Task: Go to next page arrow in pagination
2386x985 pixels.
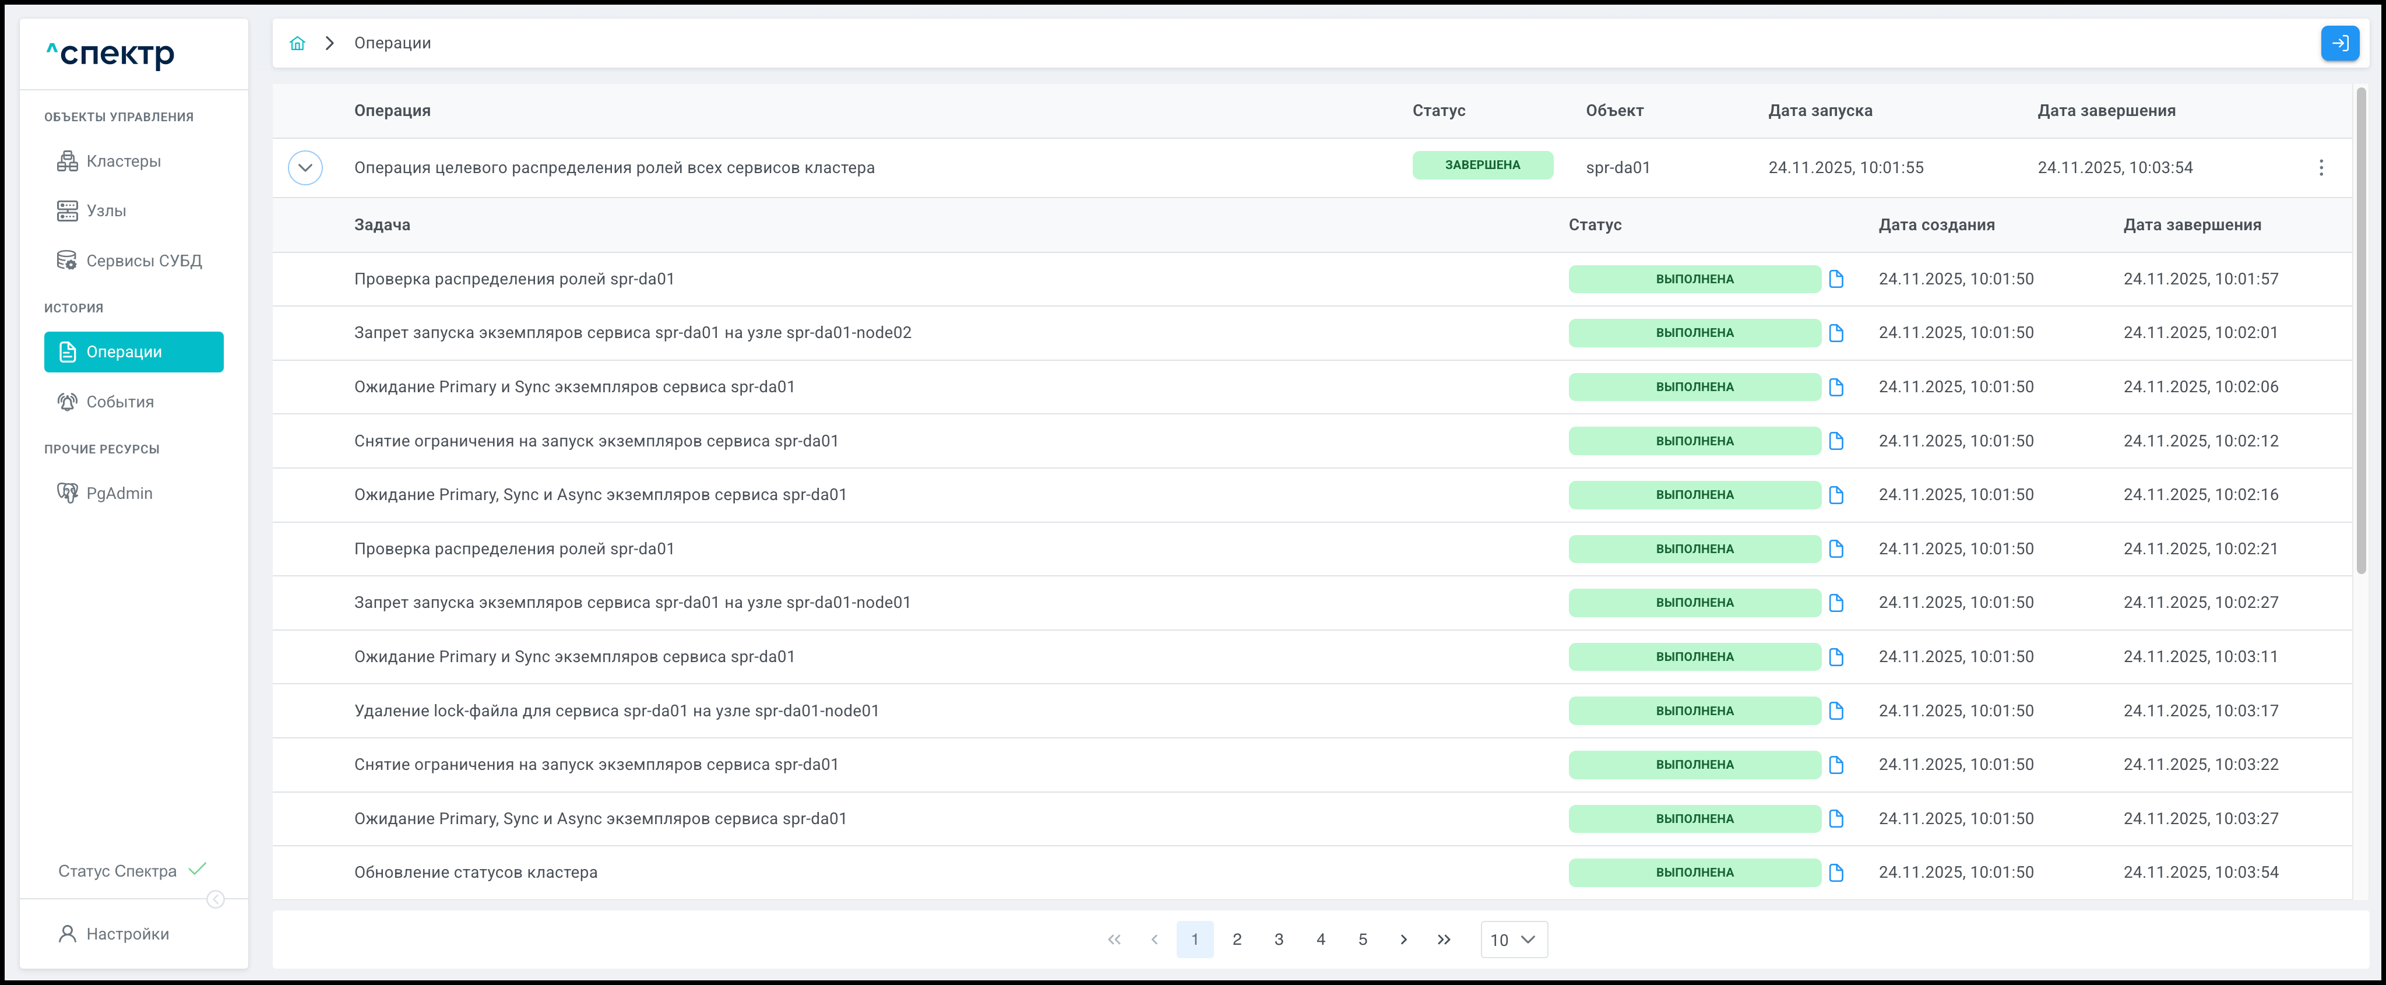Action: [x=1403, y=940]
